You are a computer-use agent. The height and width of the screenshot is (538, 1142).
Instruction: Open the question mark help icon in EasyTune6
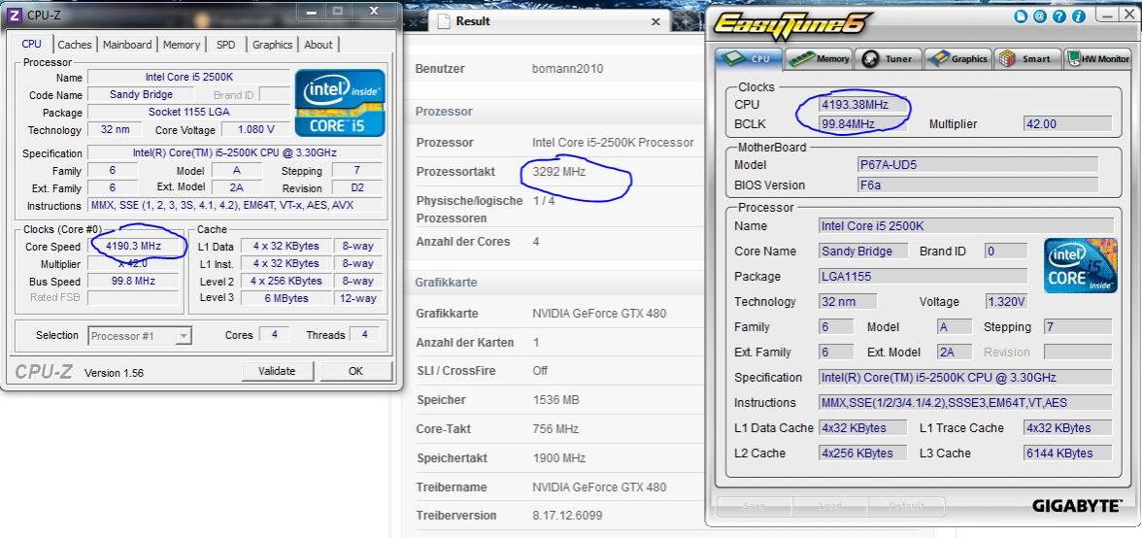point(1059,16)
